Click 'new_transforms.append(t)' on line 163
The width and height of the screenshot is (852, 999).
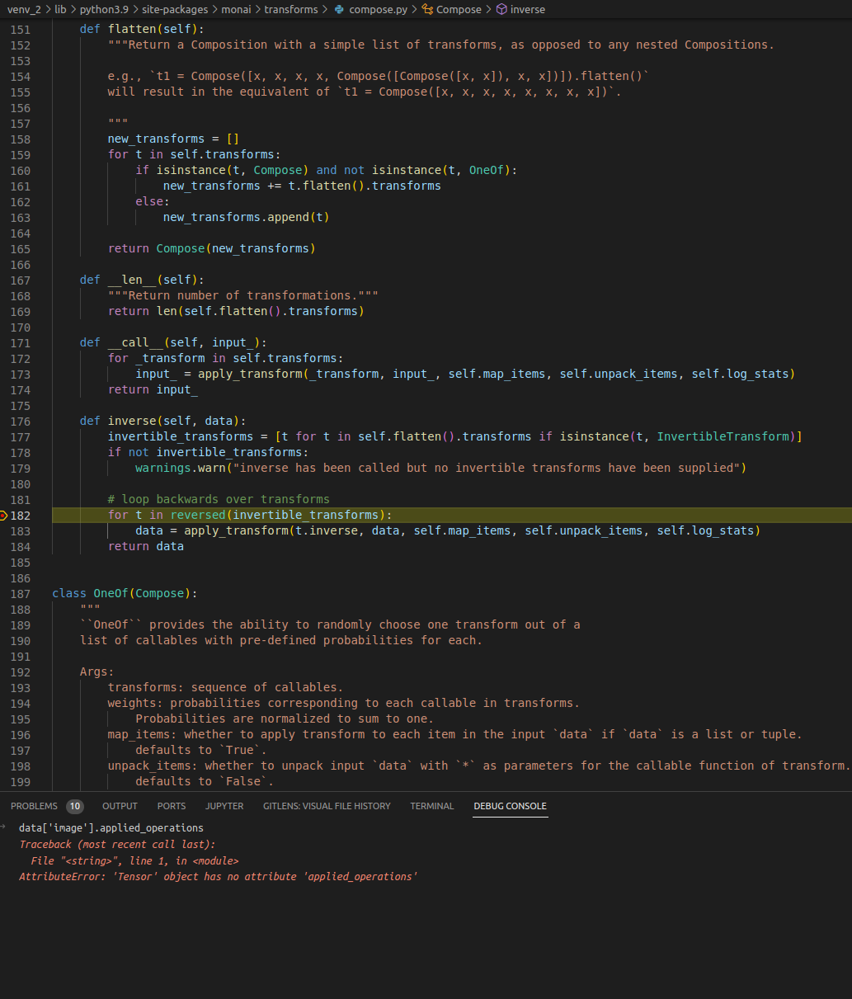(x=246, y=217)
